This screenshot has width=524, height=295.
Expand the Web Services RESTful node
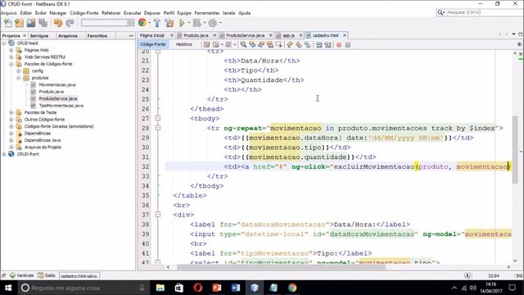pyautogui.click(x=11, y=57)
